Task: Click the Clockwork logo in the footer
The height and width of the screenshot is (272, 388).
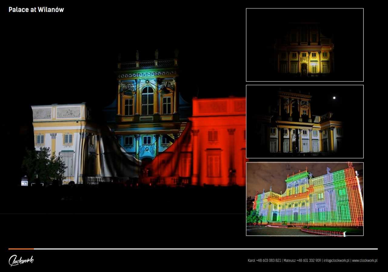Action: coord(21,260)
